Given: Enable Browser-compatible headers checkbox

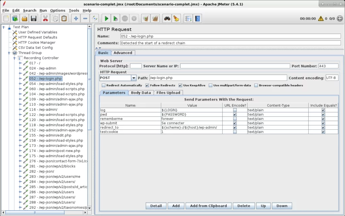Looking at the screenshot, I should (x=256, y=85).
